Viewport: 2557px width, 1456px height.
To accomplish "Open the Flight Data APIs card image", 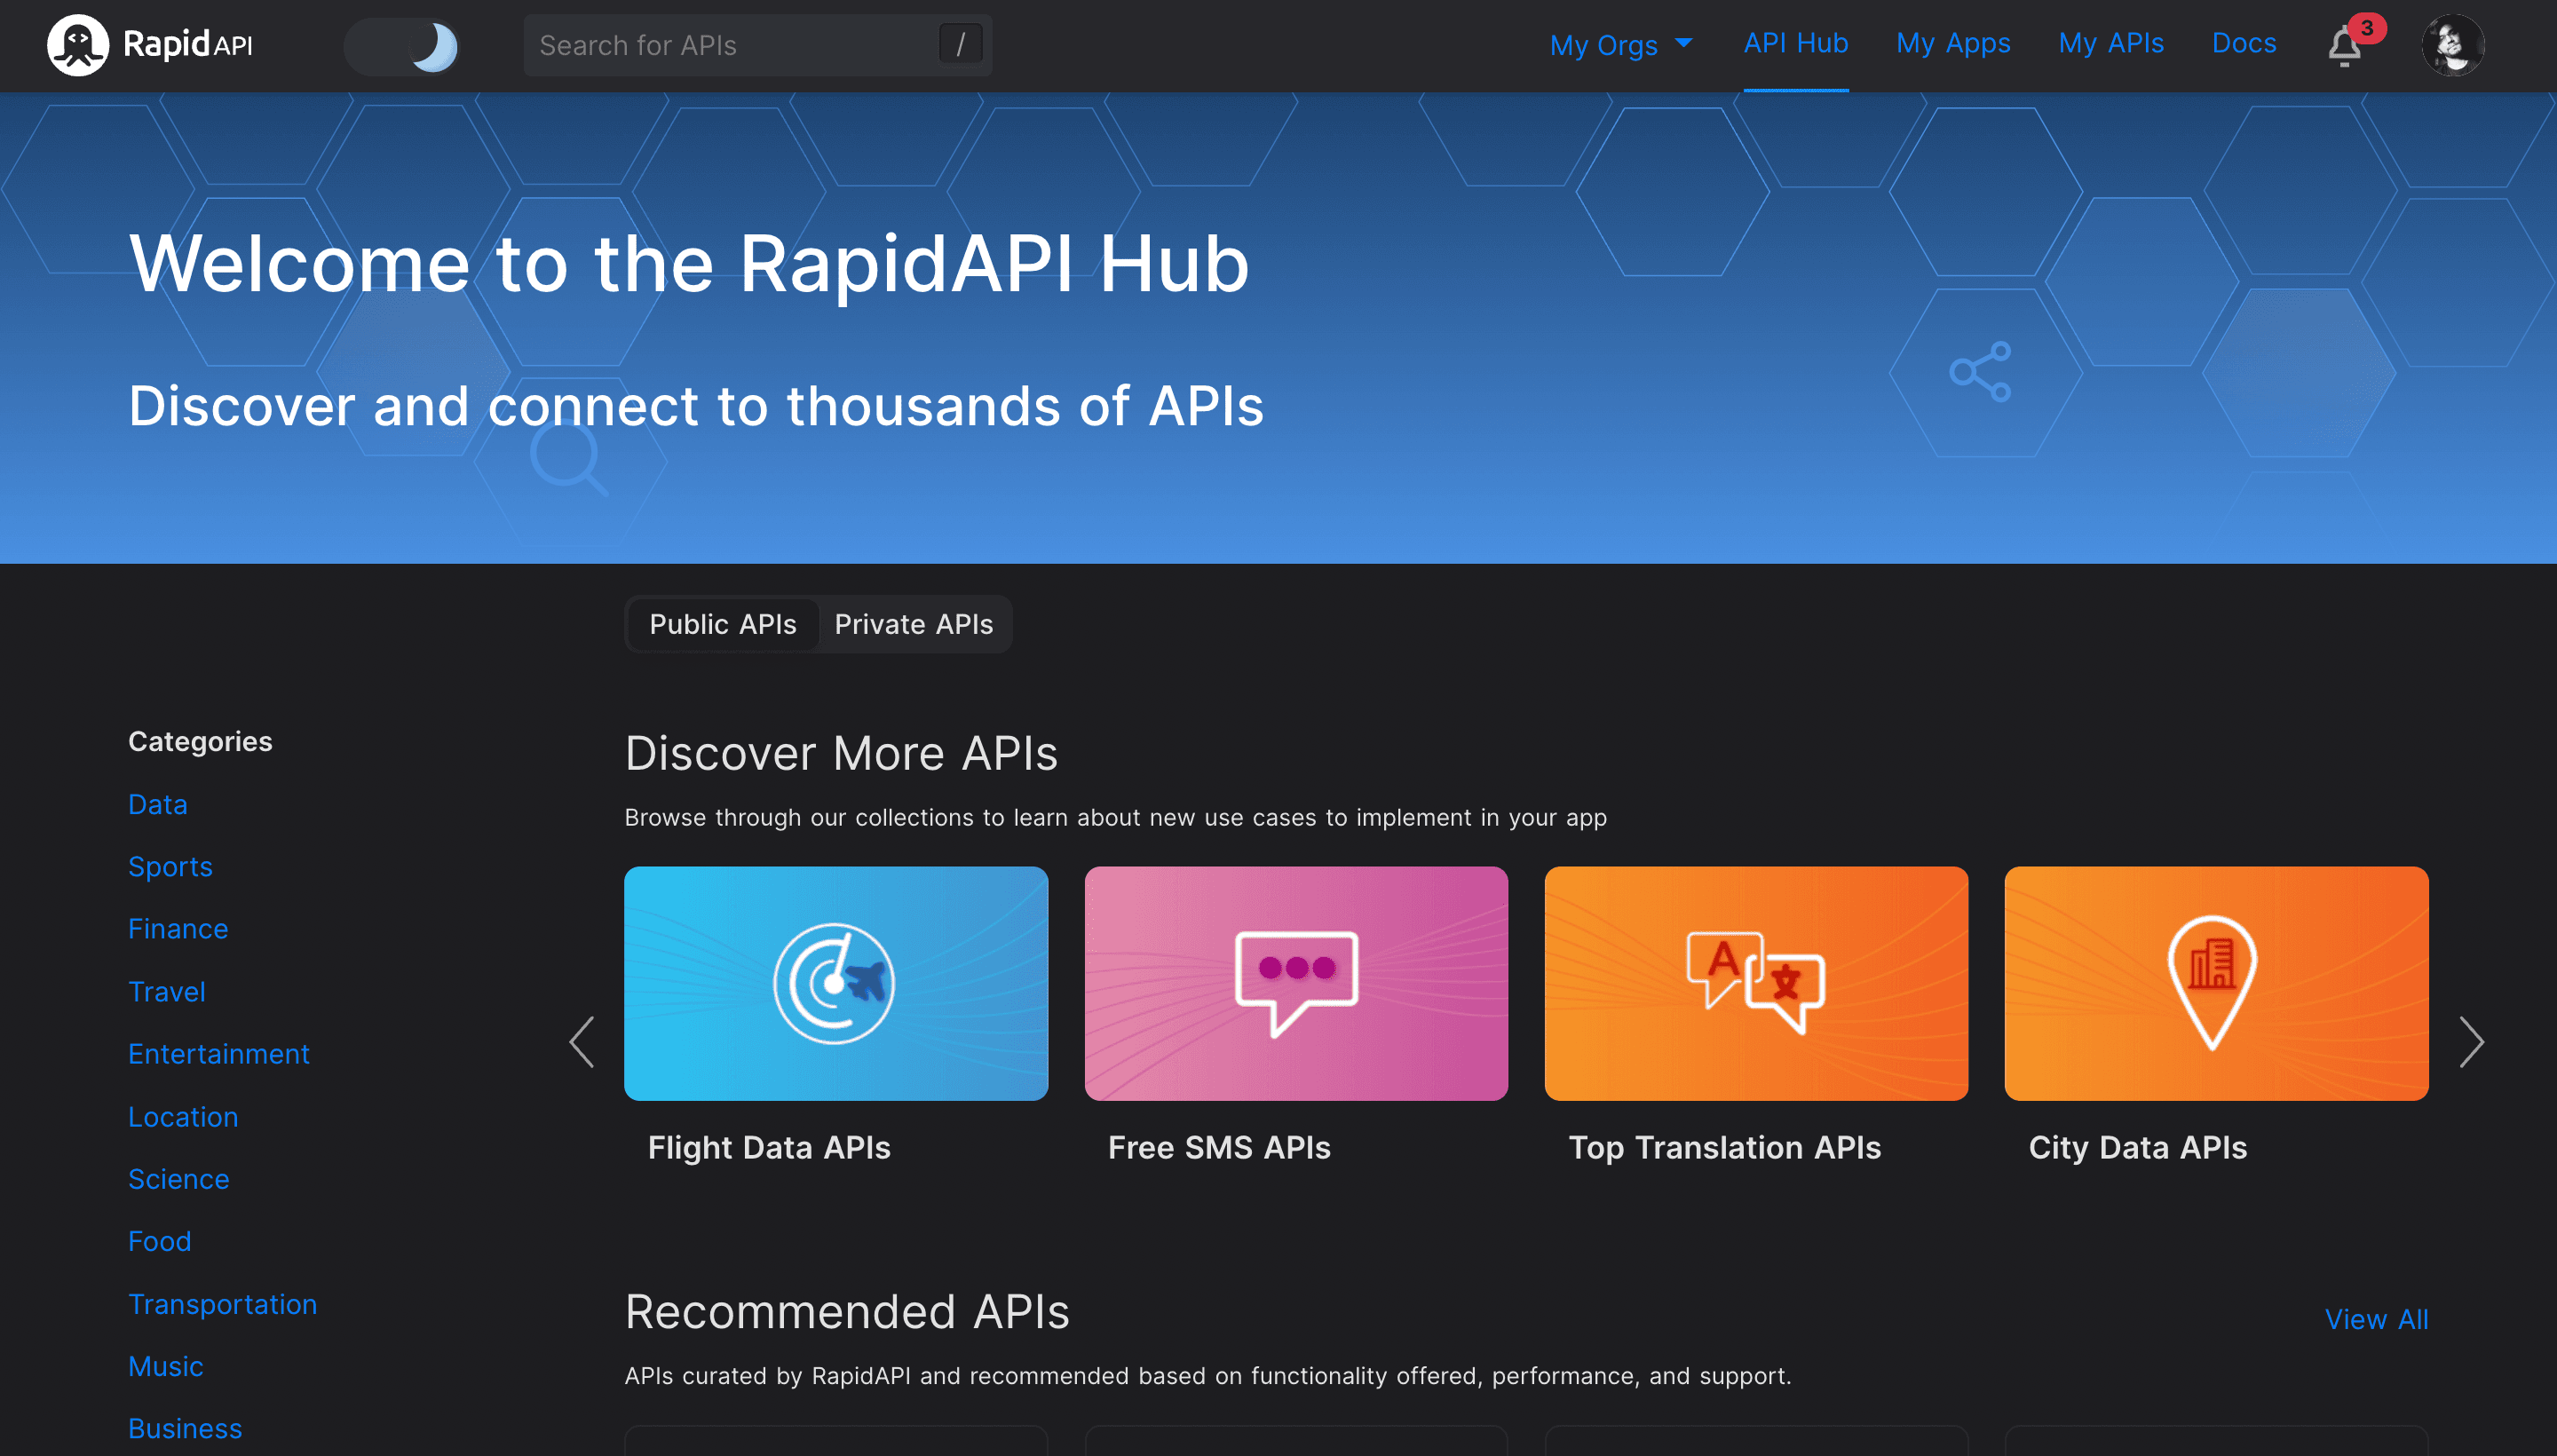I will (836, 983).
